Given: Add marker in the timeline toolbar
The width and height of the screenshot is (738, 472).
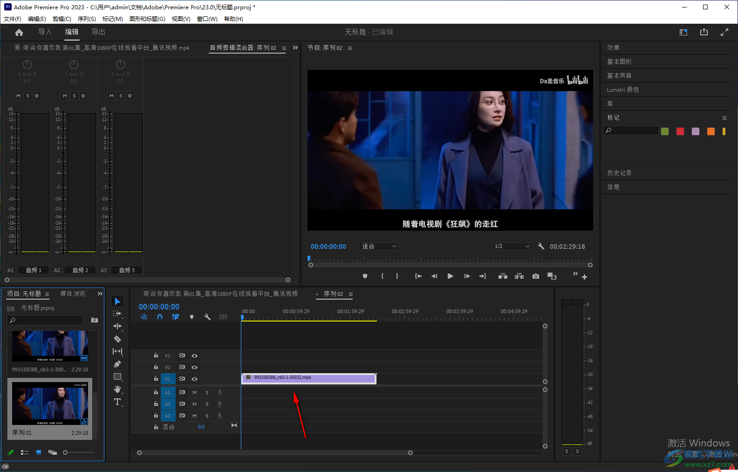Looking at the screenshot, I should coord(191,317).
